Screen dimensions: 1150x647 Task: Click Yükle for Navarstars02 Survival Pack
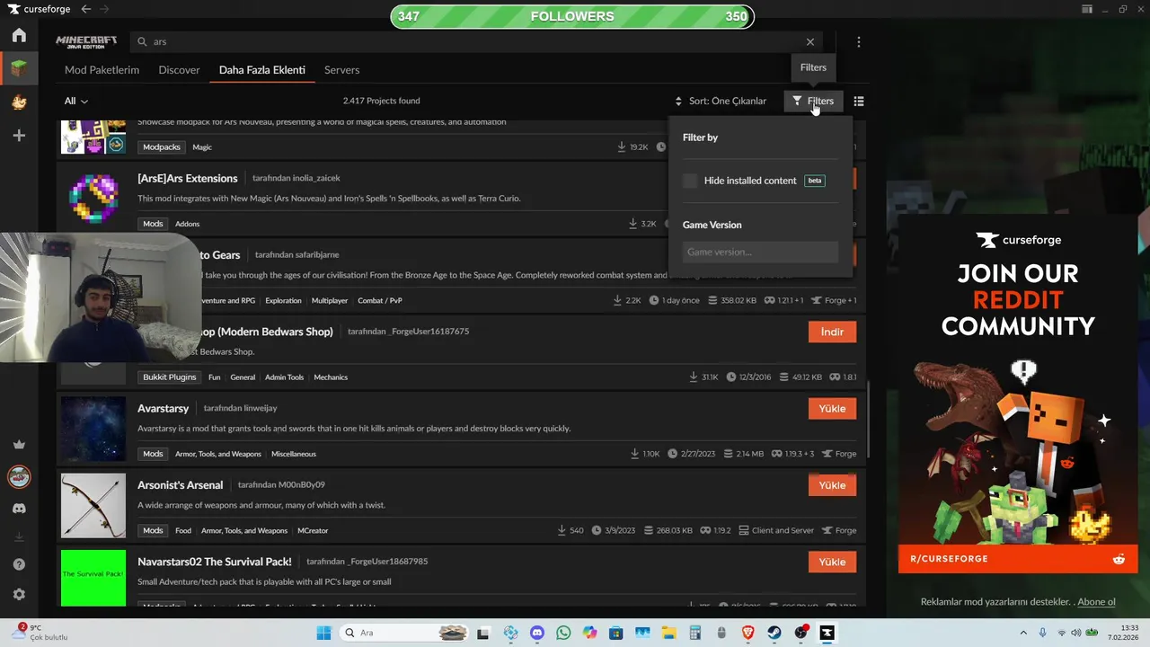pyautogui.click(x=833, y=562)
